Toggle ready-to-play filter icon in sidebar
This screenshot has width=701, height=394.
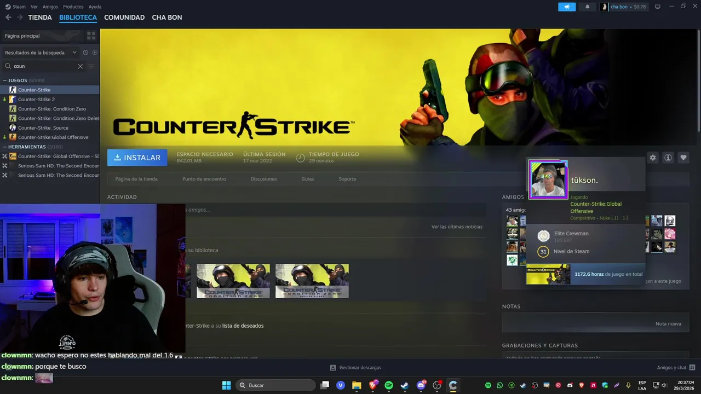(95, 53)
